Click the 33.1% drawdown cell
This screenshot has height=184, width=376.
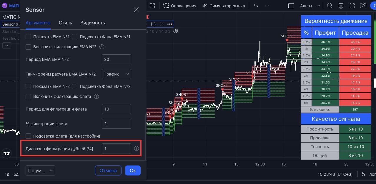(x=355, y=42)
